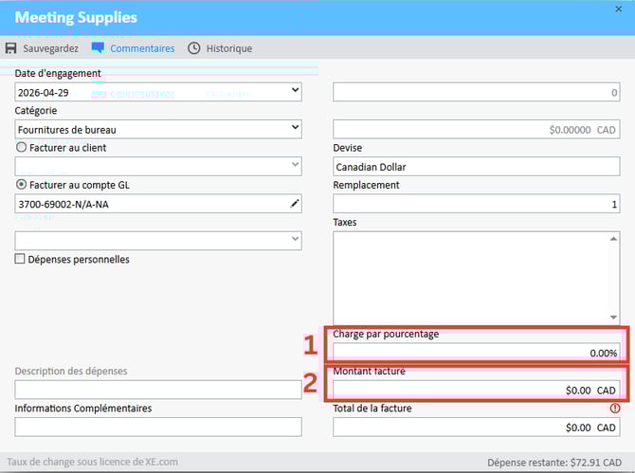Click the Montant facture input field
The height and width of the screenshot is (473, 635).
(x=476, y=390)
